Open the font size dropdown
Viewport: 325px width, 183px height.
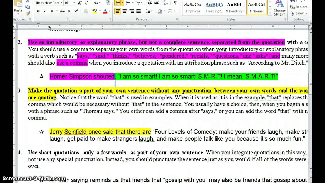click(74, 3)
